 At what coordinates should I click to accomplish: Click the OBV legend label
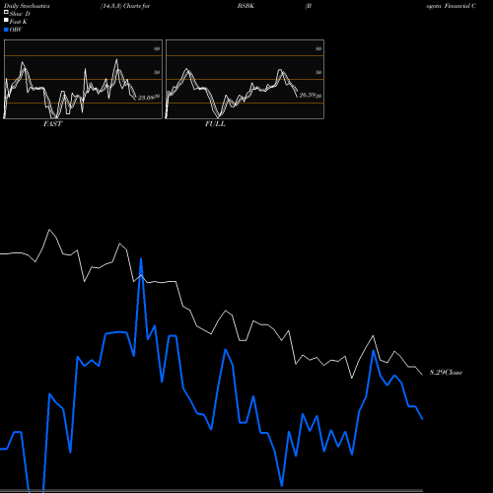tap(16, 30)
